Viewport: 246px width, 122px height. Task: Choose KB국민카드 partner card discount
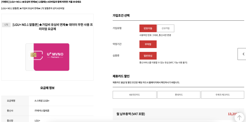(135, 95)
